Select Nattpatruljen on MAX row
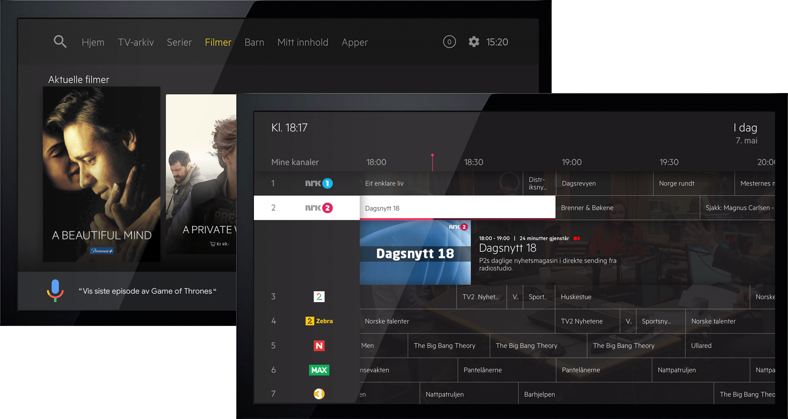 700,370
